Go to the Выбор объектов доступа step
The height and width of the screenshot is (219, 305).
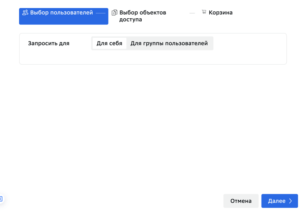pos(143,16)
